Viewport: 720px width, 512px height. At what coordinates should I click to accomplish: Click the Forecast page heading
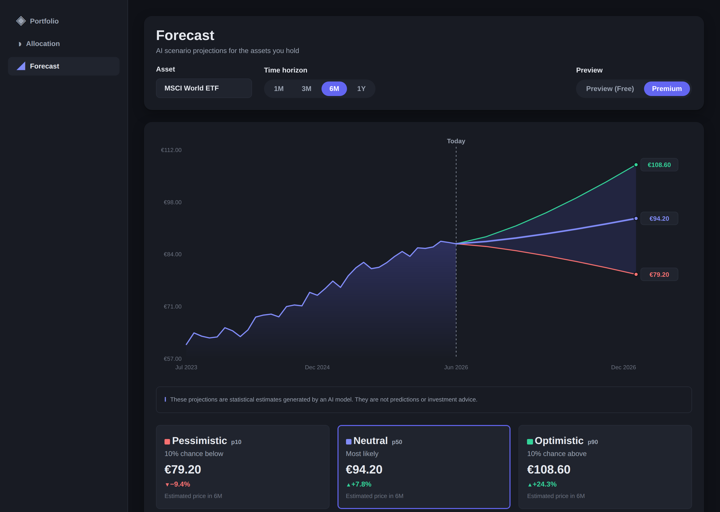(x=185, y=35)
